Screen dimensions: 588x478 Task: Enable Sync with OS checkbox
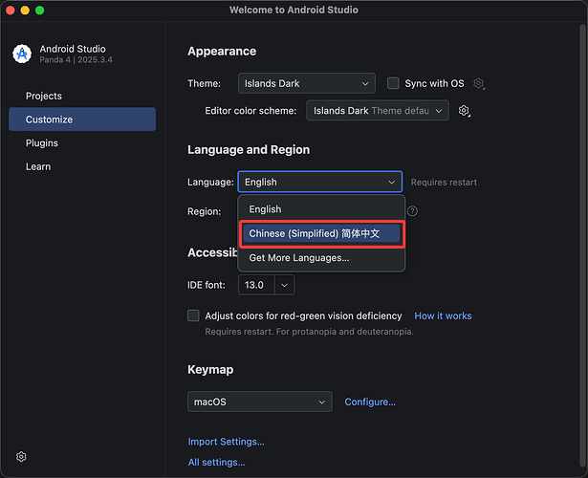393,83
